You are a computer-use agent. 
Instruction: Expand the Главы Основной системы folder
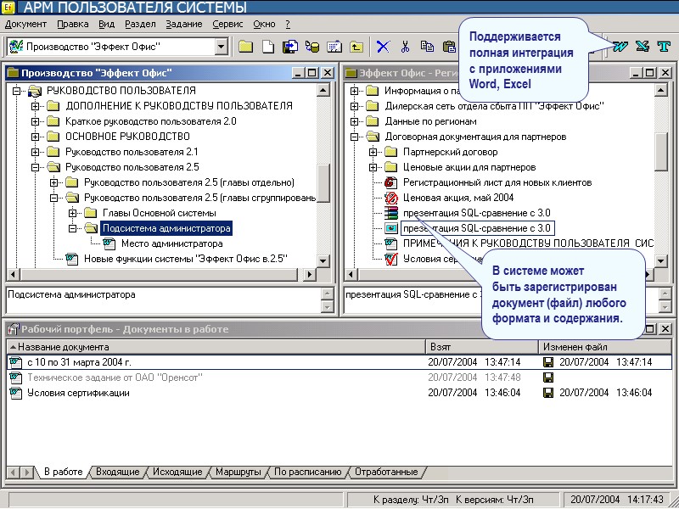72,213
